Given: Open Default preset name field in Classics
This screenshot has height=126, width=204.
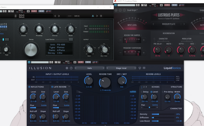Looking at the screenshot, I should (x=35, y=16).
